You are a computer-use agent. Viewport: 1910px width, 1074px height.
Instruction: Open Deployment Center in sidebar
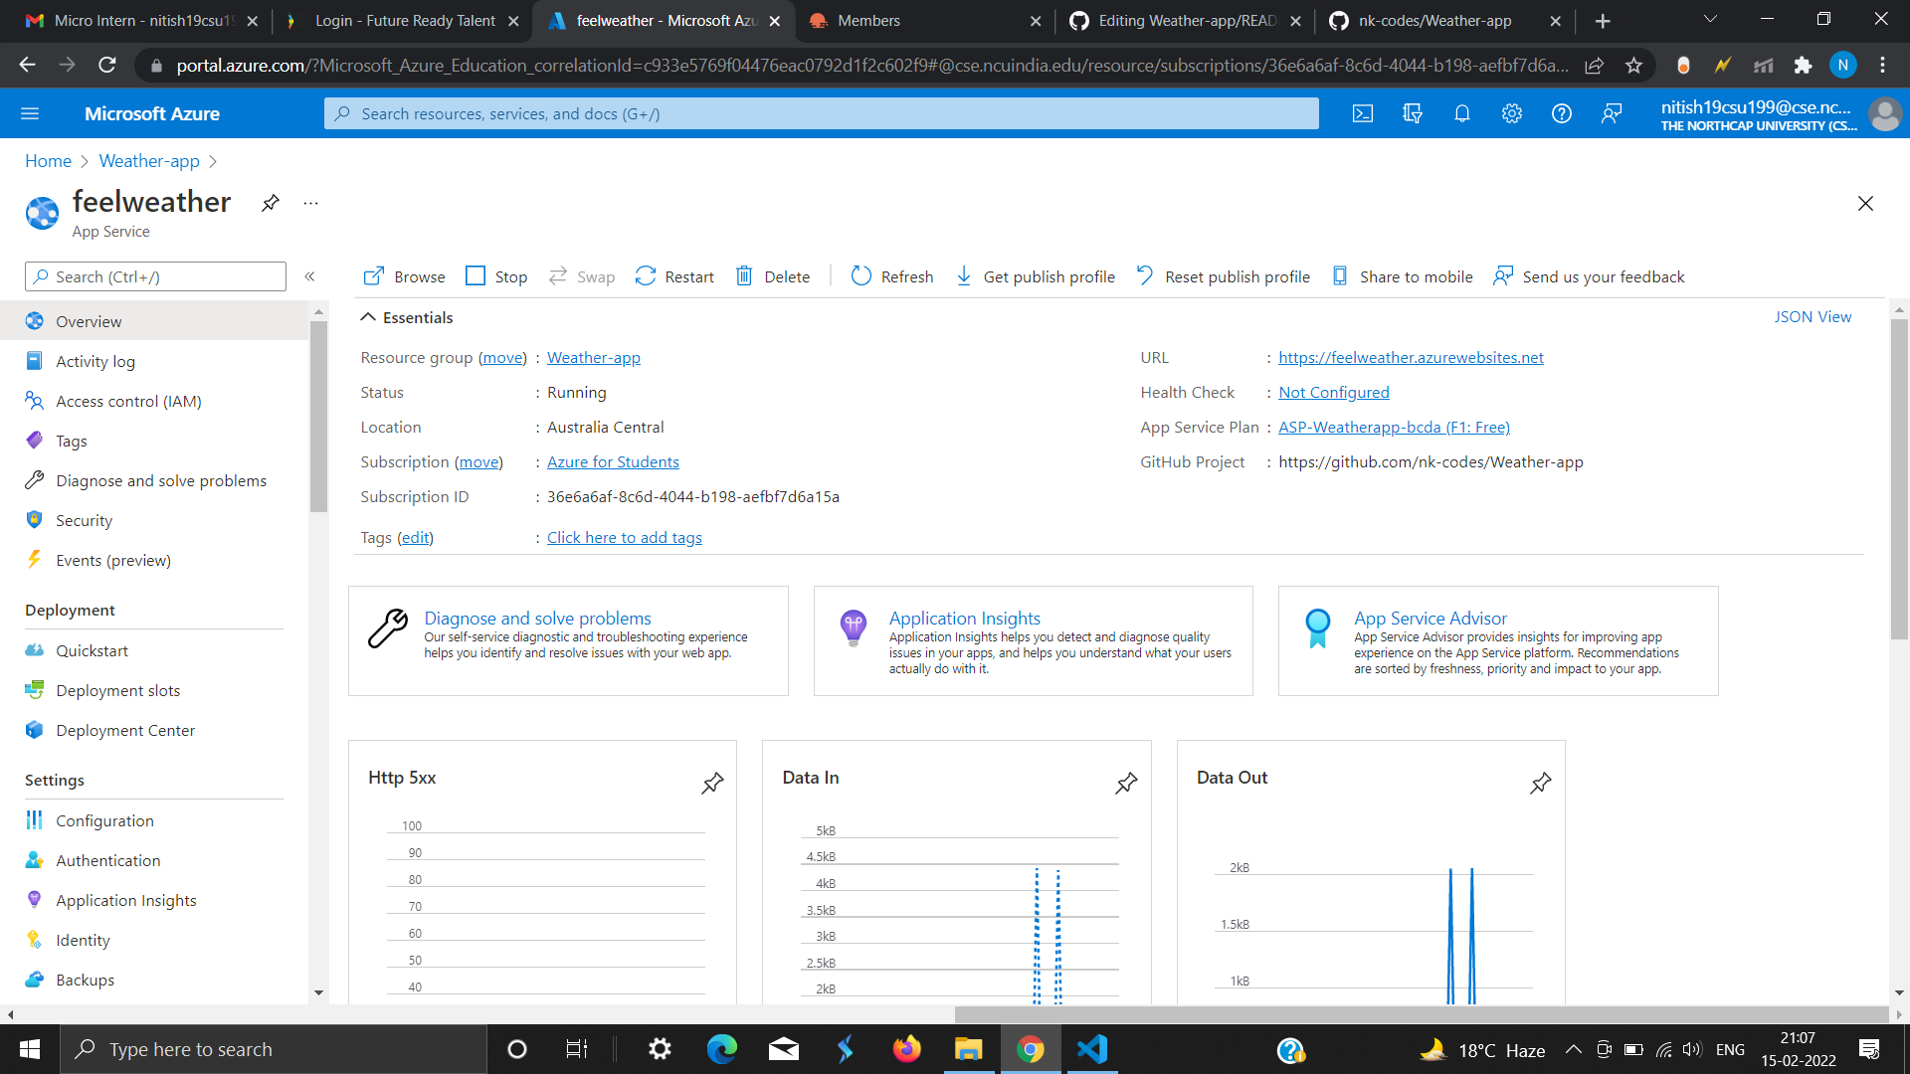(125, 730)
